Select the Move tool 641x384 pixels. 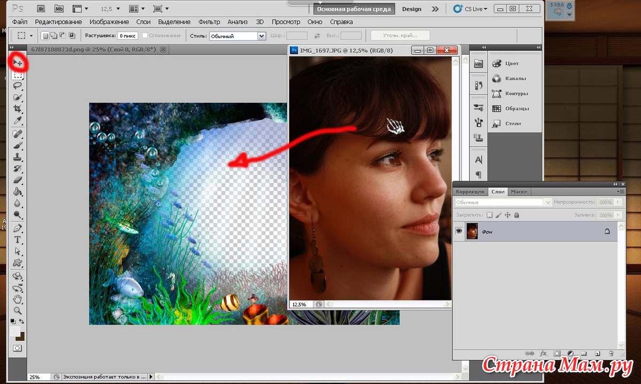click(x=18, y=63)
